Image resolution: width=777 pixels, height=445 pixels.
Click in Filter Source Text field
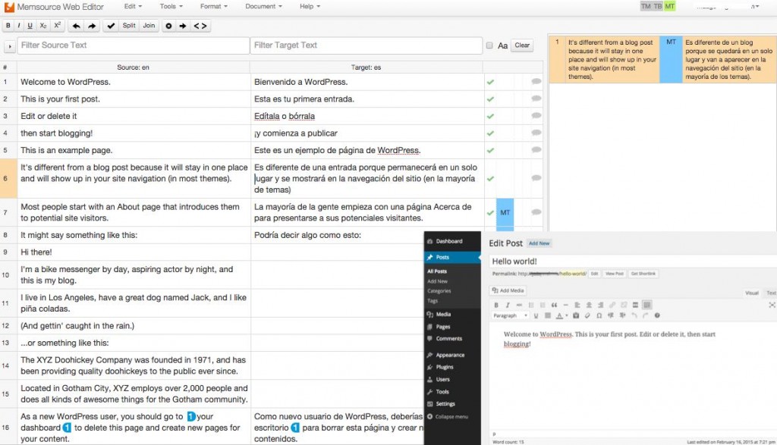click(134, 45)
